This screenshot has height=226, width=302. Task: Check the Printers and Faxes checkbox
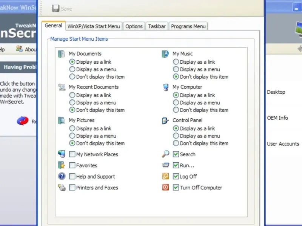pyautogui.click(x=72, y=188)
